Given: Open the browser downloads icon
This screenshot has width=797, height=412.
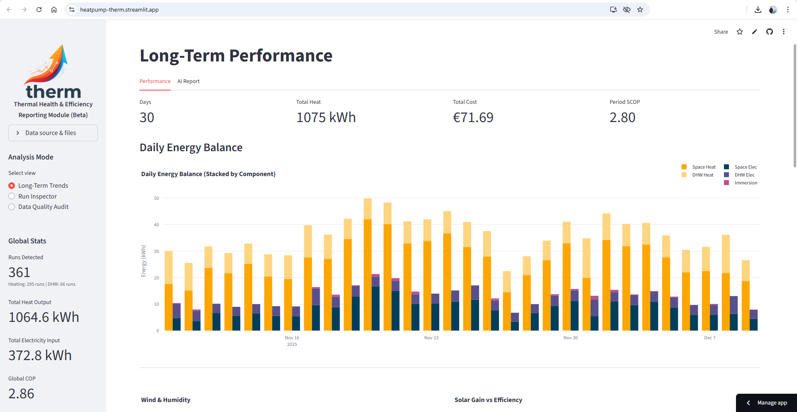Looking at the screenshot, I should click(758, 10).
